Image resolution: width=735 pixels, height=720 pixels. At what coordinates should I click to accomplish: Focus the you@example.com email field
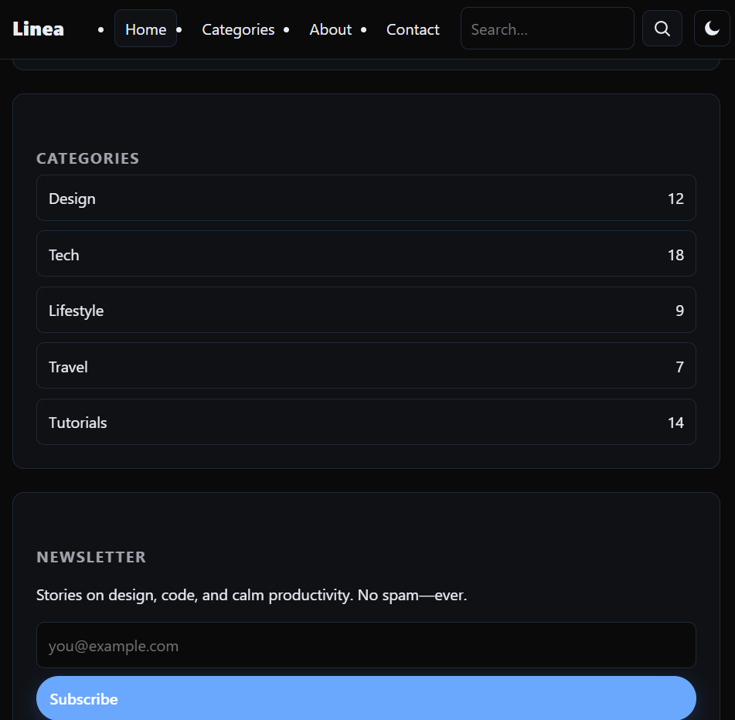(366, 646)
